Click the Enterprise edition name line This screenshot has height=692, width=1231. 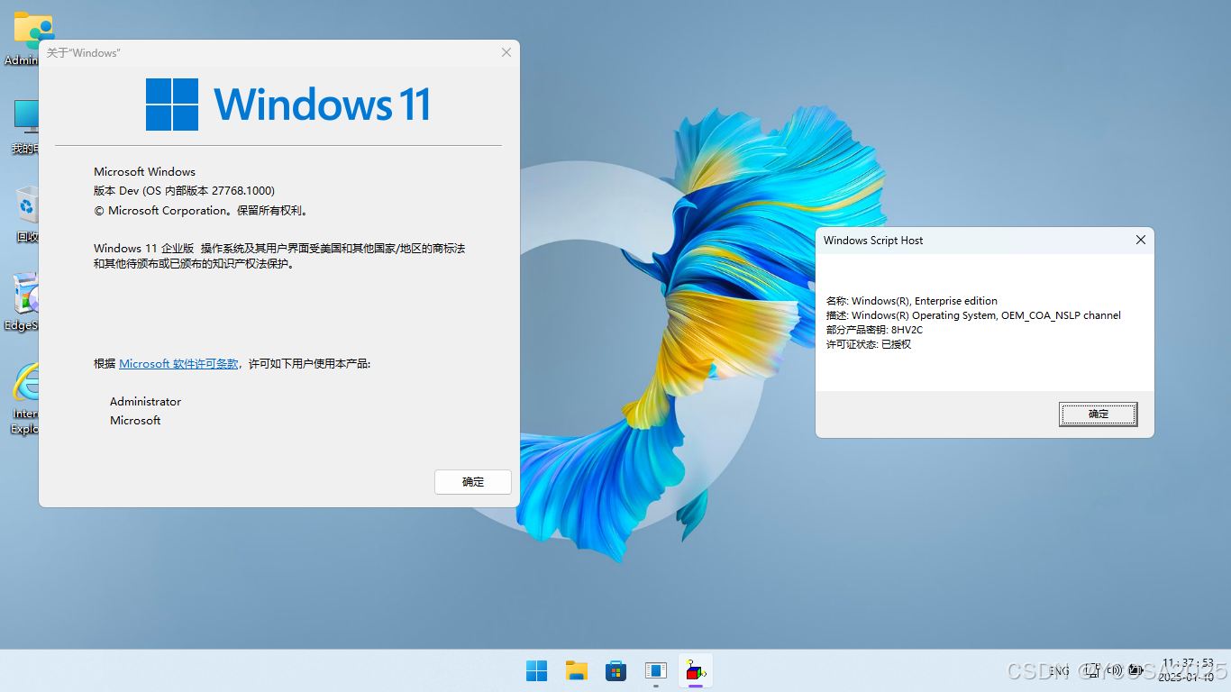(912, 301)
